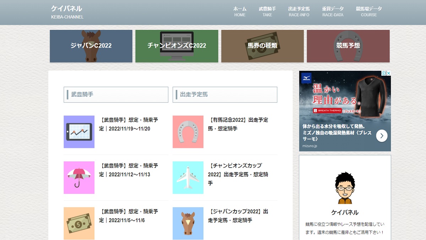Open 武豊騎手 article for 2022/11/5～11/6
This screenshot has width=426, height=240.
coord(129,216)
